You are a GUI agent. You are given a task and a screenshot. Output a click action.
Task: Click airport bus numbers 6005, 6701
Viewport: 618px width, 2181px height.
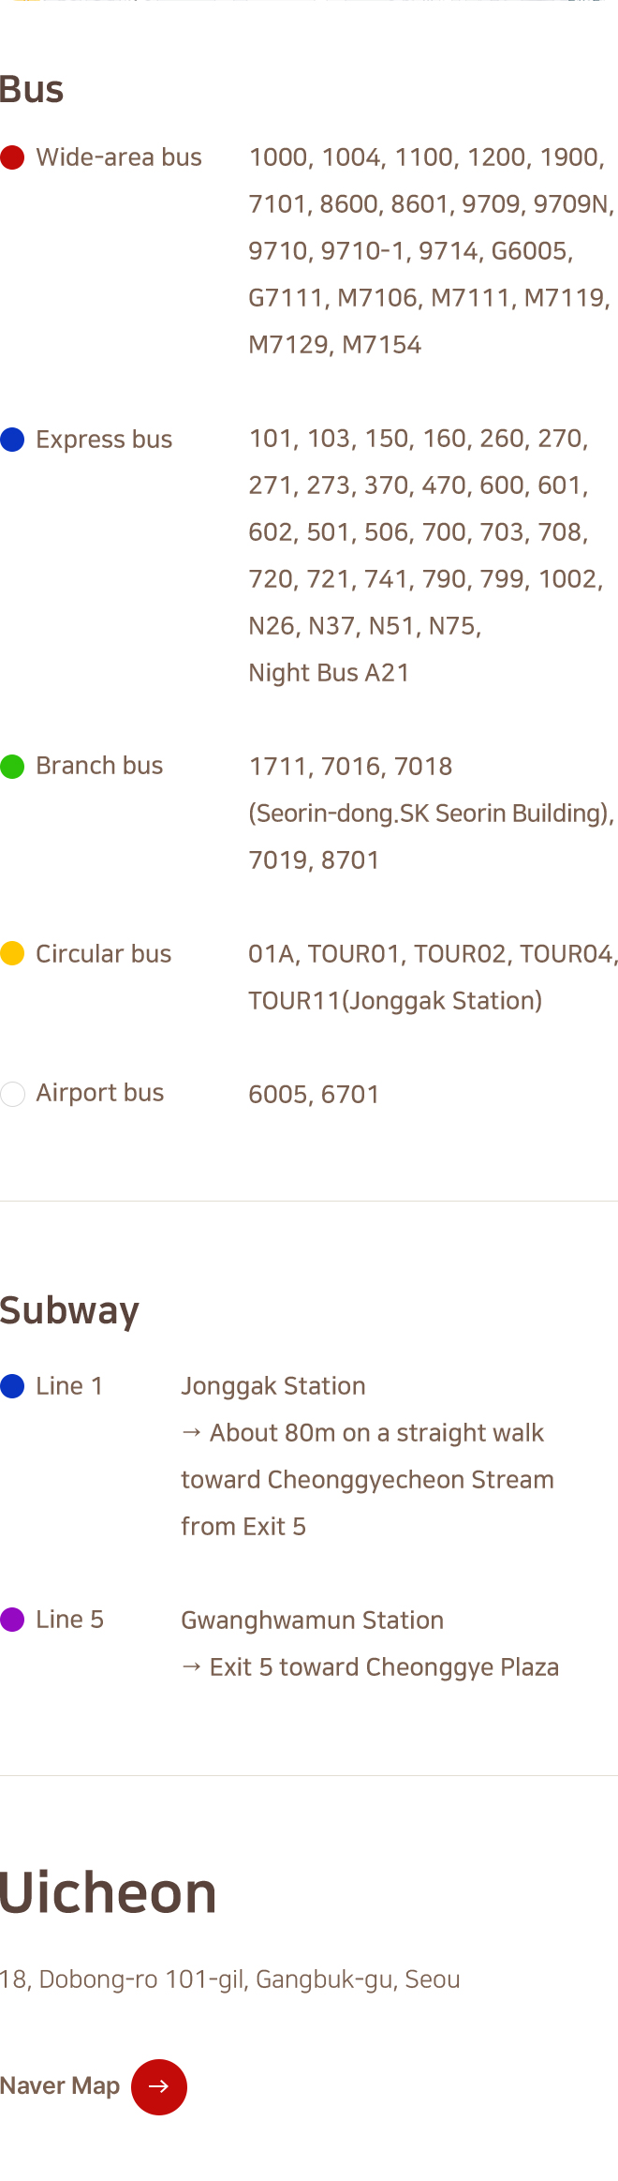(314, 1095)
